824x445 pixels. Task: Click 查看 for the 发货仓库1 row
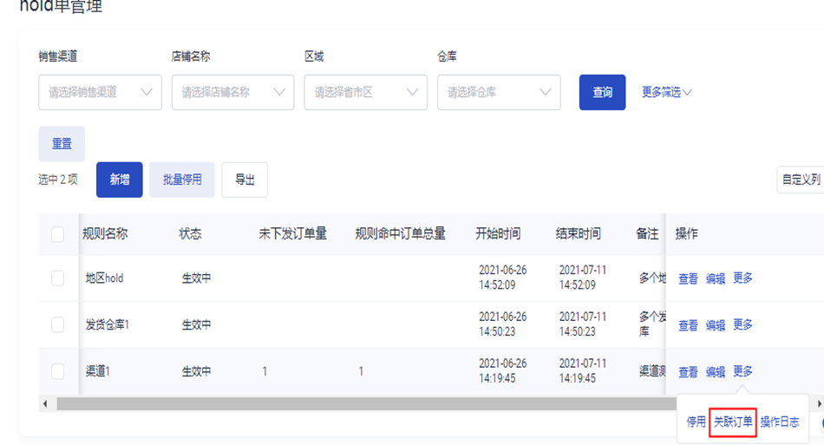coord(688,325)
